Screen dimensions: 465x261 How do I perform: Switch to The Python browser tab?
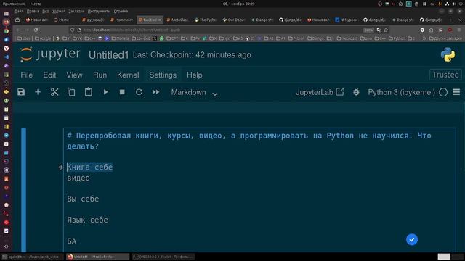point(206,20)
